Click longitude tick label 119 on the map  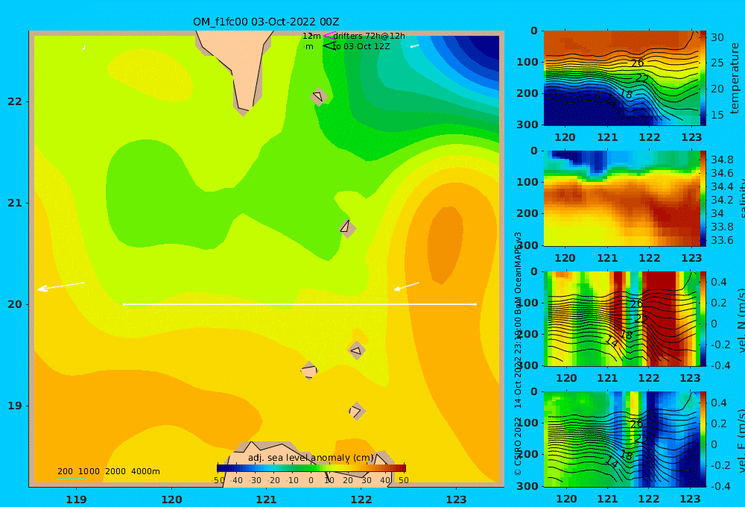[76, 500]
